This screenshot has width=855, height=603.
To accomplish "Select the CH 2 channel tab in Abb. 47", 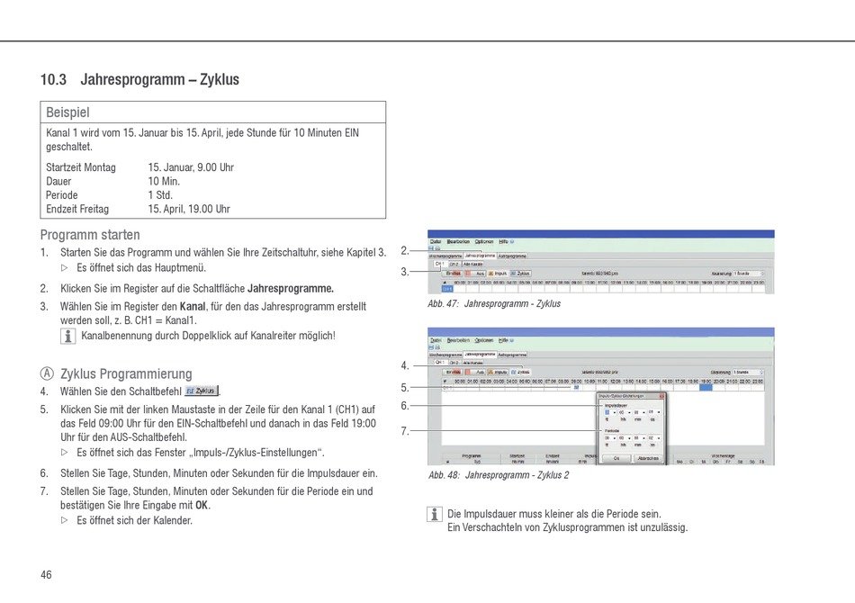I will coord(455,264).
